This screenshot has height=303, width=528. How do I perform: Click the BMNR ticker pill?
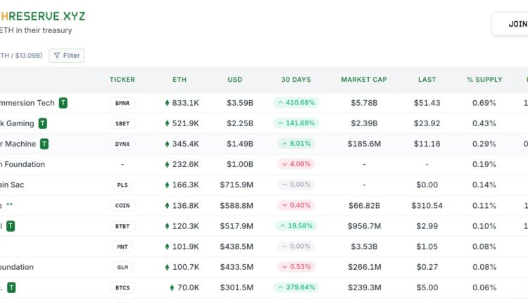pyautogui.click(x=122, y=103)
